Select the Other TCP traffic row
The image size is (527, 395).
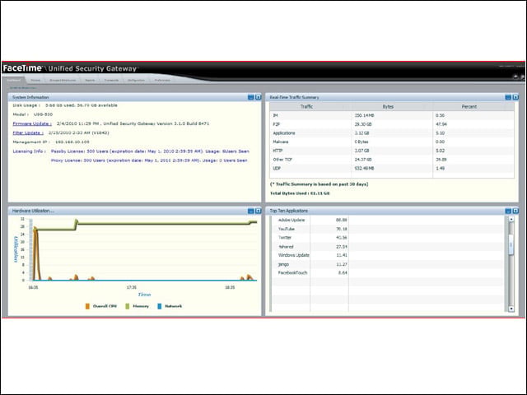[392, 160]
